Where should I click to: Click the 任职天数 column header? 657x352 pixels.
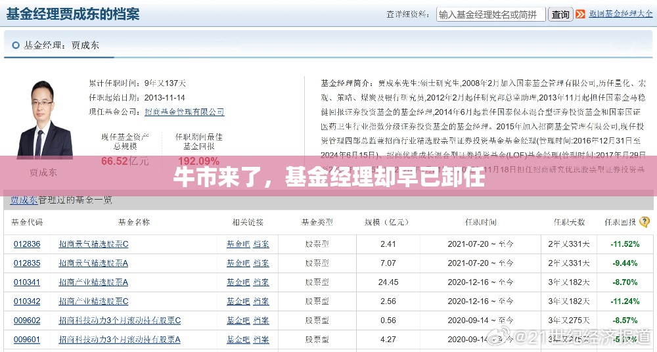[568, 222]
